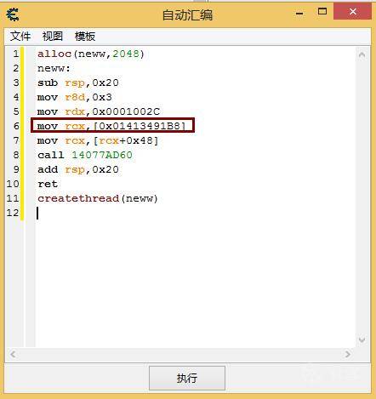Image resolution: width=376 pixels, height=399 pixels.
Task: Click the 'ret' instruction line
Action: pos(48,184)
